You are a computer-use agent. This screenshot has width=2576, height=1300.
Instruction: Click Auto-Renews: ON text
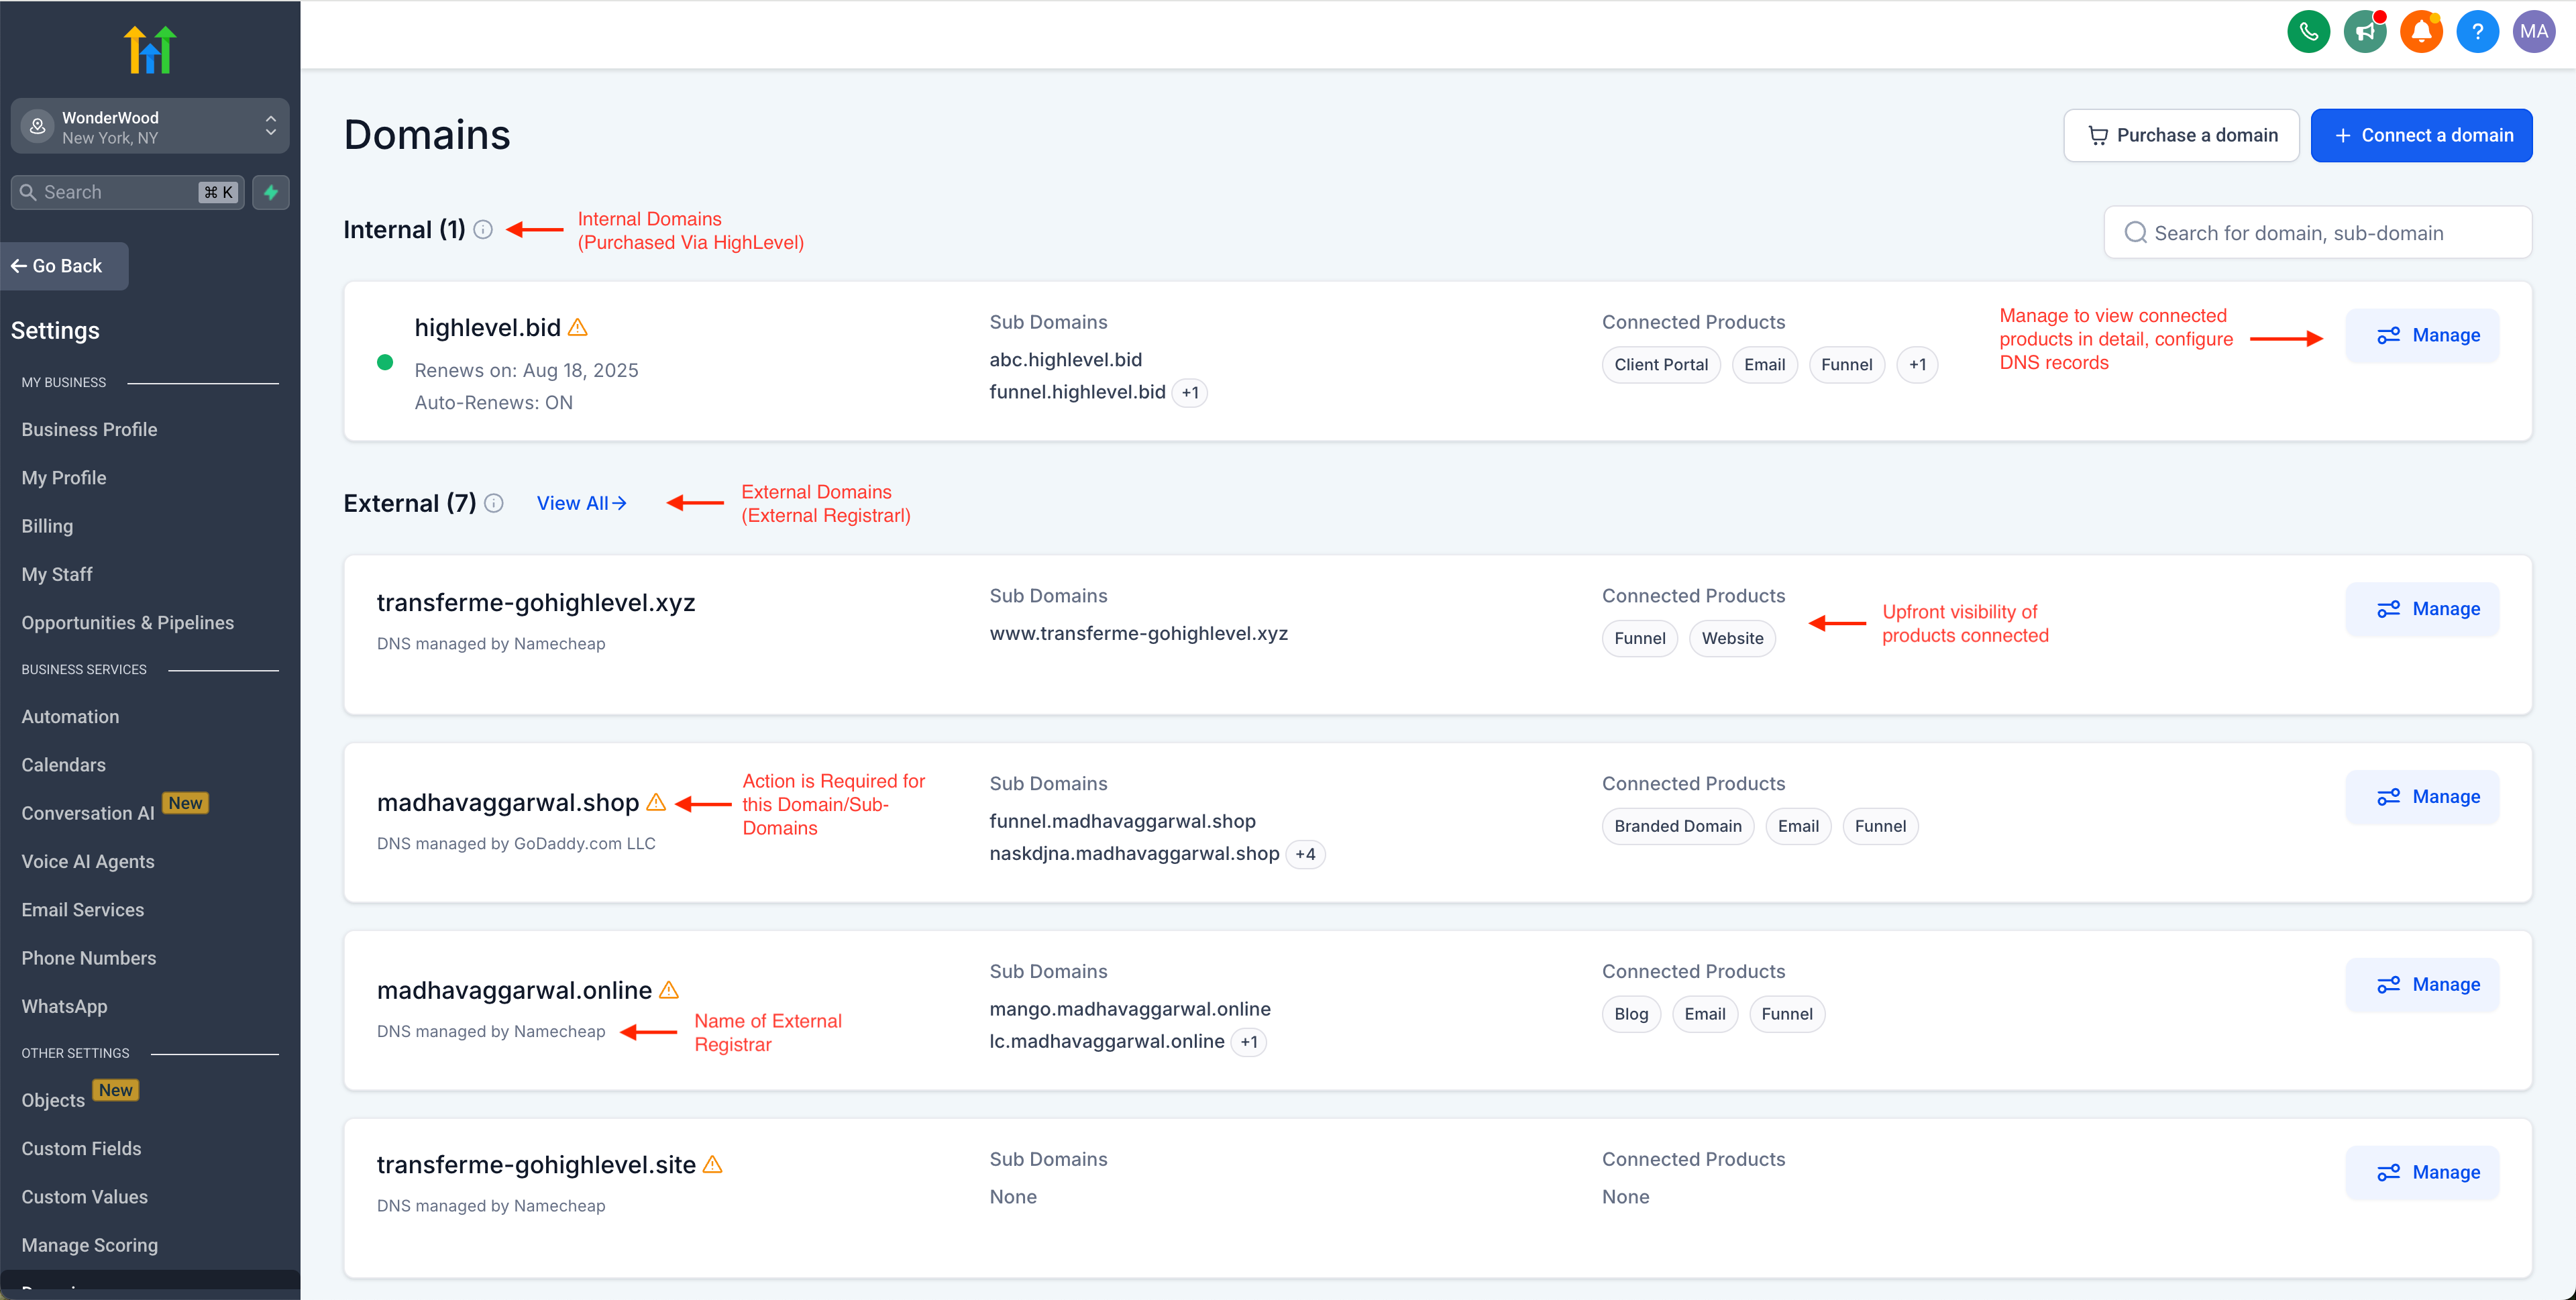pyautogui.click(x=494, y=403)
